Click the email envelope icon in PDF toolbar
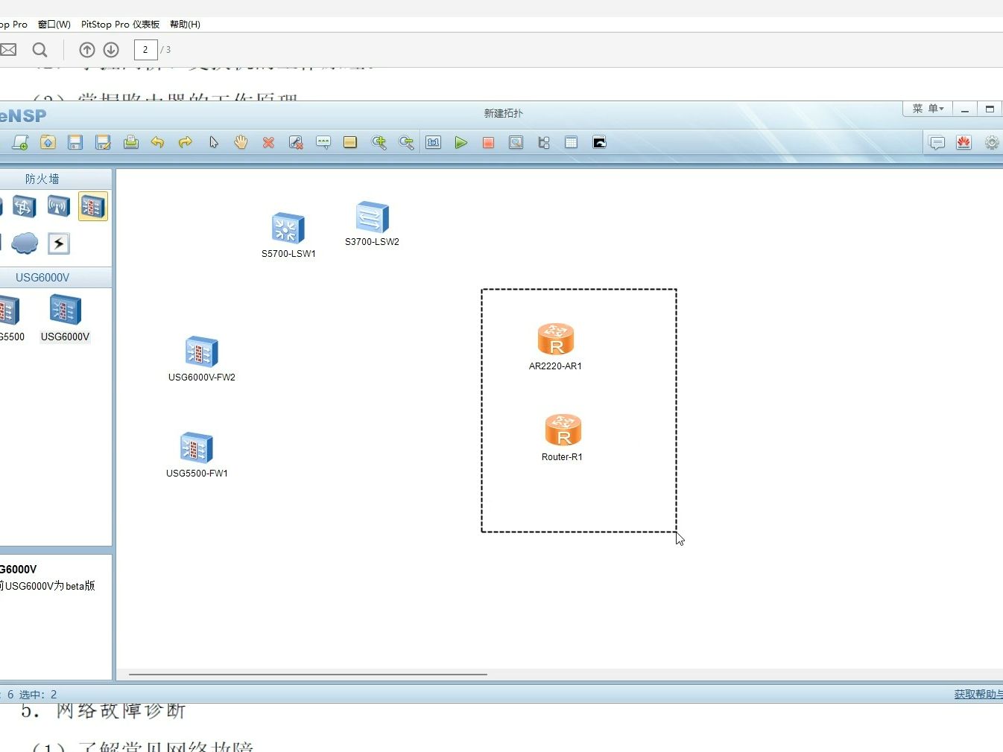The height and width of the screenshot is (752, 1003). [x=8, y=50]
